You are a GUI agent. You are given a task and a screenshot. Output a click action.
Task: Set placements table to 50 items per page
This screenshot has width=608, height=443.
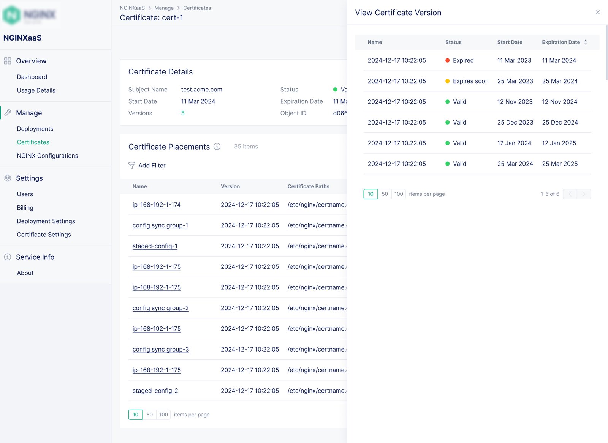point(150,415)
